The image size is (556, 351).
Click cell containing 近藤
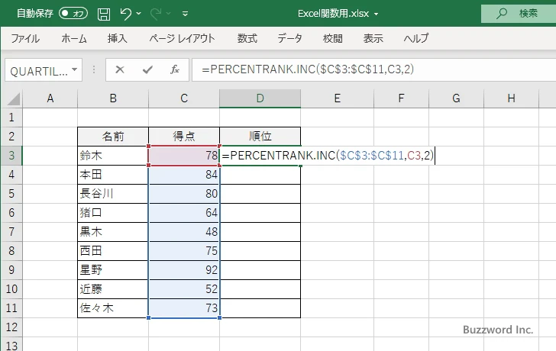point(113,289)
